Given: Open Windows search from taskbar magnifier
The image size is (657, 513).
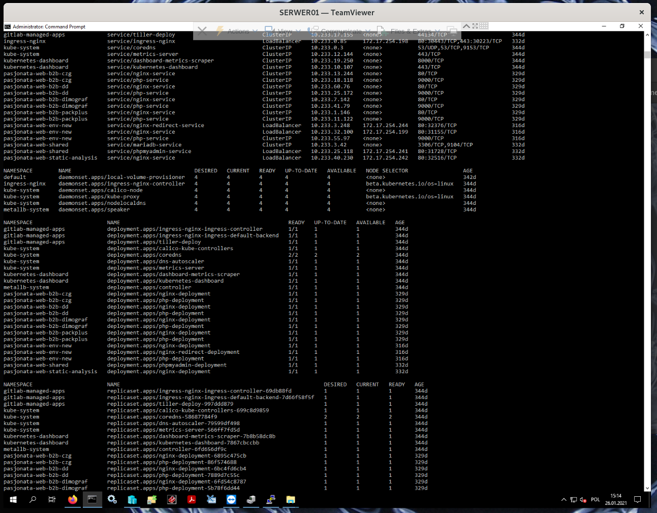Looking at the screenshot, I should [x=33, y=500].
